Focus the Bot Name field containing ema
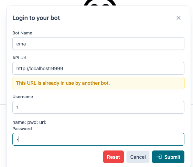The height and width of the screenshot is (167, 193). [98, 44]
